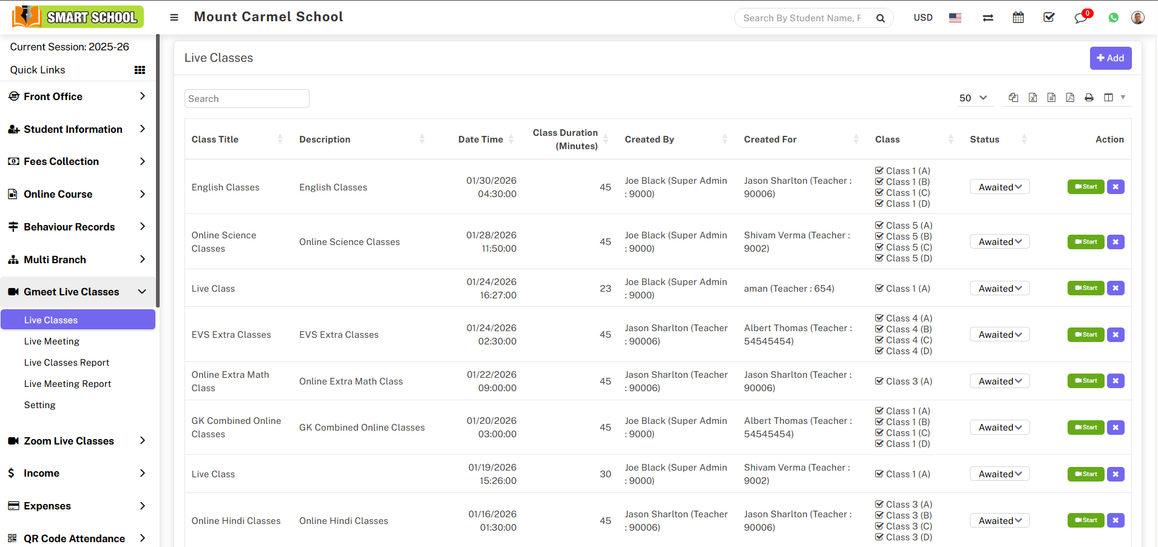1158x547 pixels.
Task: Open Live Classes Report menu item
Action: point(67,363)
